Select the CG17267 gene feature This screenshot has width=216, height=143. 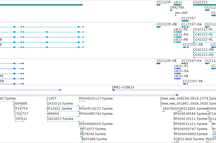[x=185, y=21]
